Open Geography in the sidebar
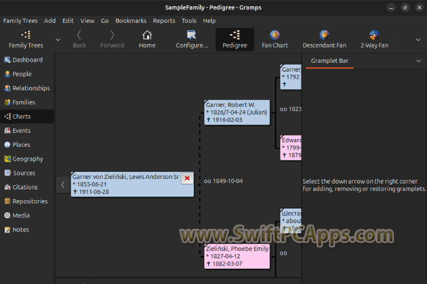This screenshot has width=427, height=284. click(27, 159)
